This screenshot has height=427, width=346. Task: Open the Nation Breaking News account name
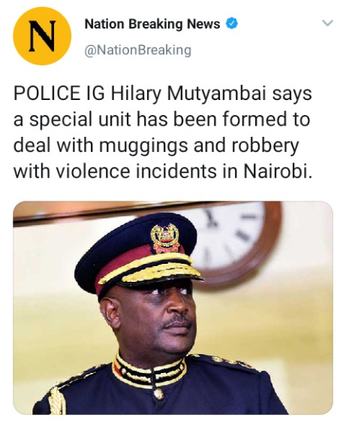[152, 24]
